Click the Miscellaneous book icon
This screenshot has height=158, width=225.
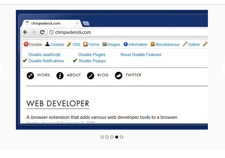(153, 44)
